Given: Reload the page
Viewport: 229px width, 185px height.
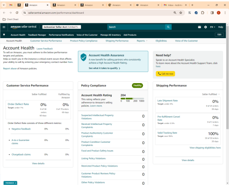Looking at the screenshot, I should [17, 13].
